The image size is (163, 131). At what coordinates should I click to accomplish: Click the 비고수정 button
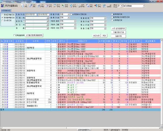[96, 36]
